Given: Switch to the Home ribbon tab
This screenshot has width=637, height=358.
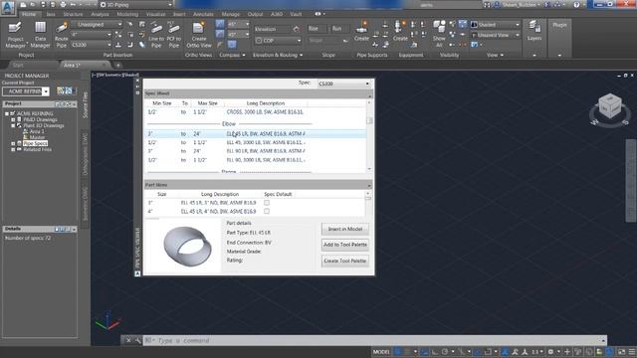Looking at the screenshot, I should click(x=29, y=14).
